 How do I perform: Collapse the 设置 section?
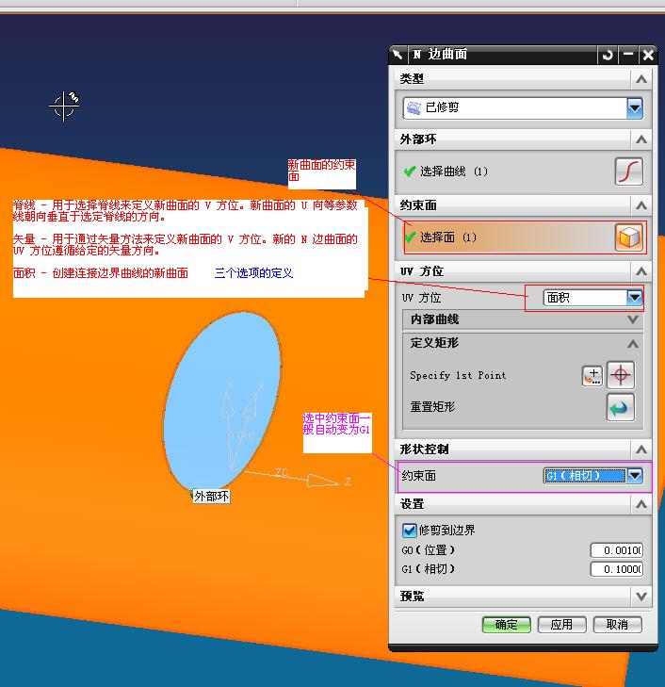coord(641,504)
